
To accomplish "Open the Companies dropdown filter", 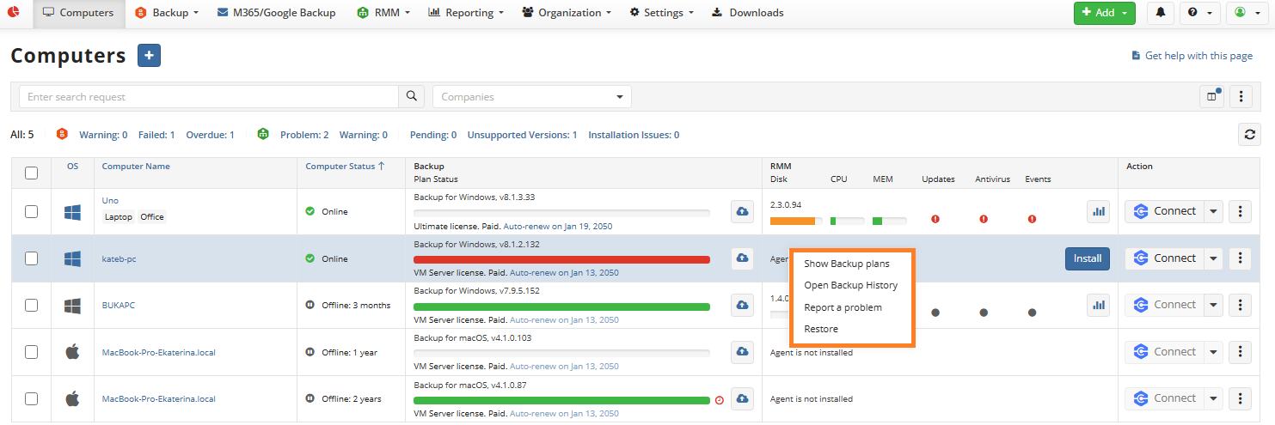I will point(532,97).
